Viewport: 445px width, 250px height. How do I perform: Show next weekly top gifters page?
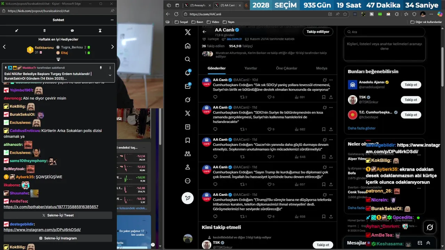pos(112,47)
